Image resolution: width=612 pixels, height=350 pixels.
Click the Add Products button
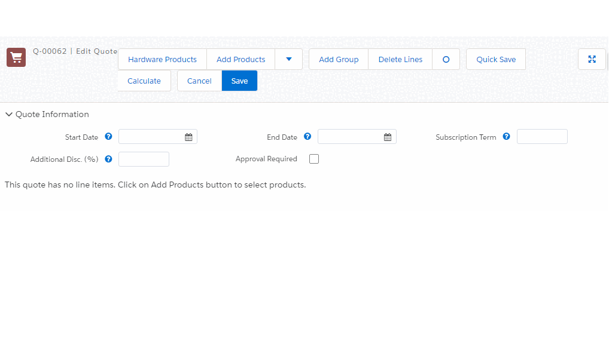pyautogui.click(x=240, y=59)
